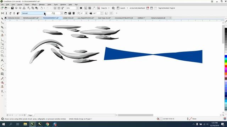Image resolution: width=227 pixels, height=127 pixels.
Task: Select the Color Eyedropper tool
Action: tap(2, 79)
